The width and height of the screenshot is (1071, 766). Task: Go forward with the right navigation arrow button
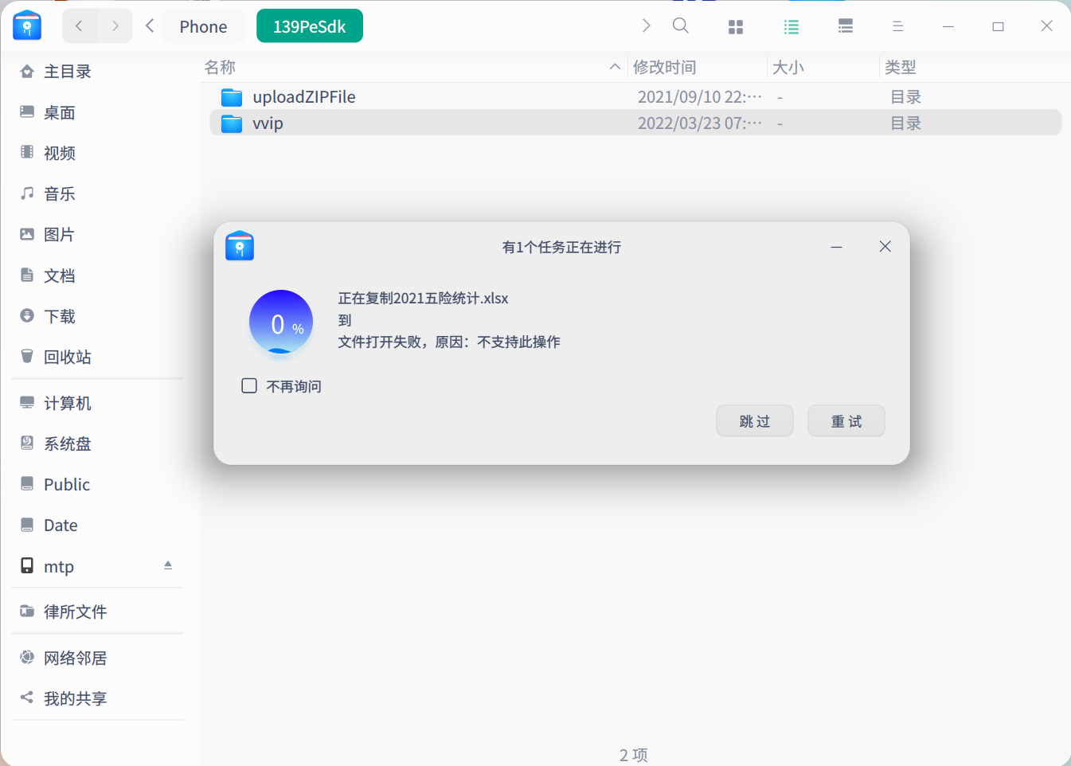(115, 26)
